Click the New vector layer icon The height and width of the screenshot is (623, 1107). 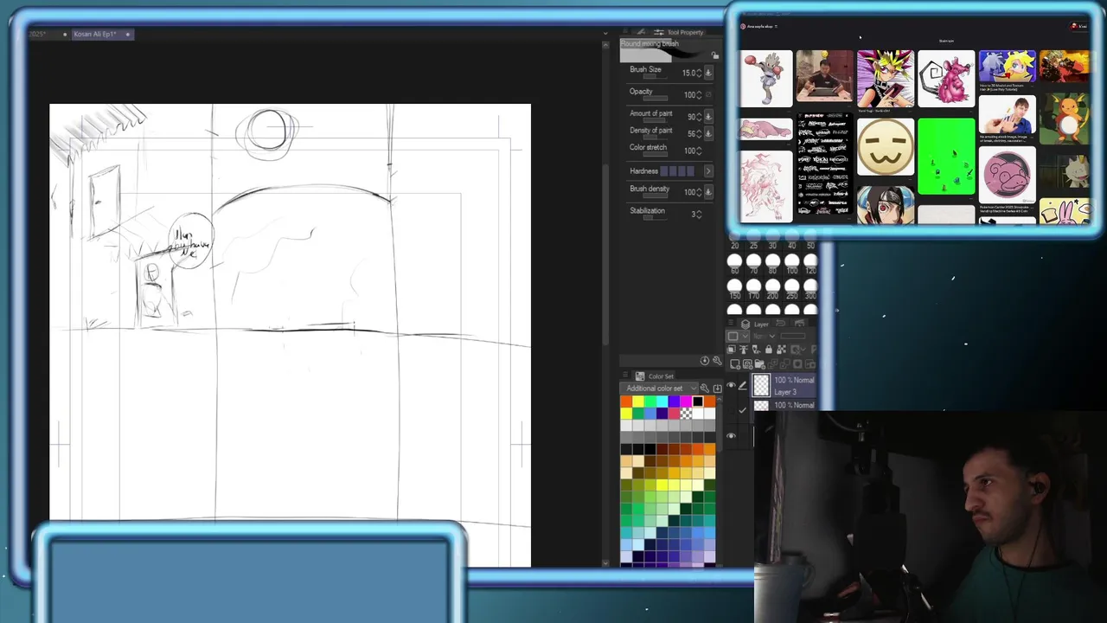click(x=747, y=364)
